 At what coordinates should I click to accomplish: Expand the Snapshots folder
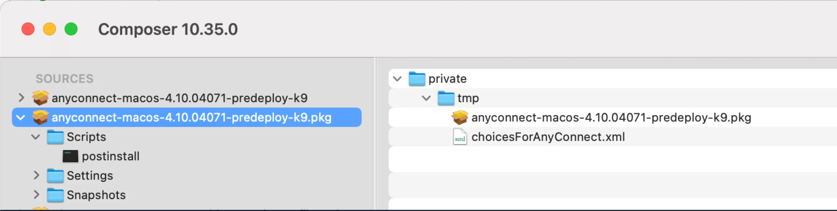36,195
